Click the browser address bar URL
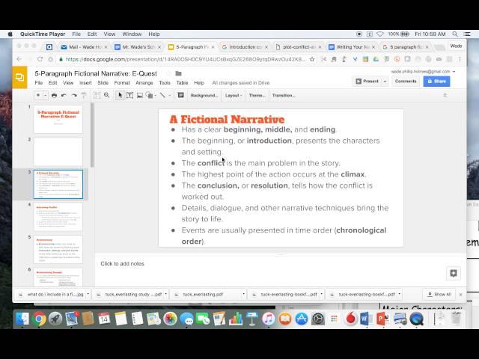Image resolution: width=479 pixels, height=359 pixels. click(186, 59)
